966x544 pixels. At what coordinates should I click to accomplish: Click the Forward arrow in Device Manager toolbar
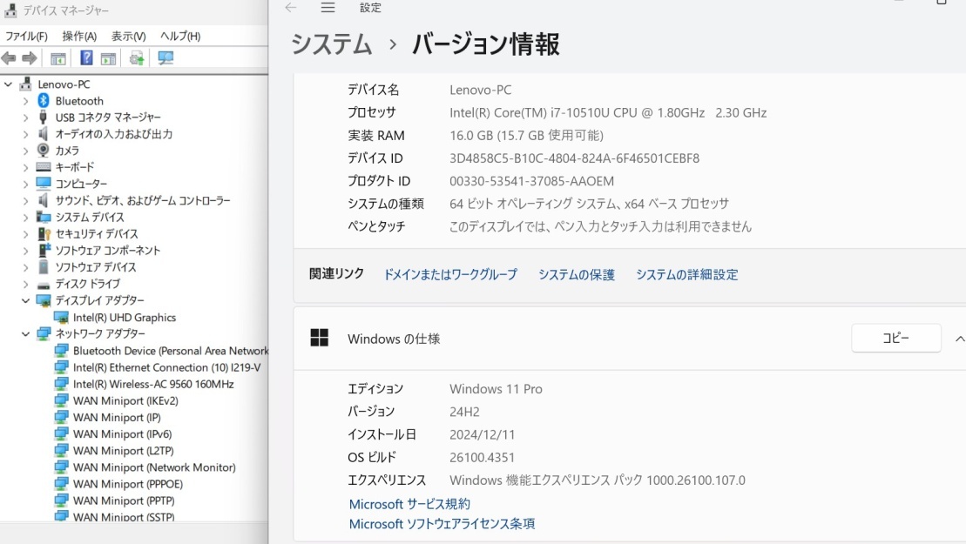click(x=29, y=58)
